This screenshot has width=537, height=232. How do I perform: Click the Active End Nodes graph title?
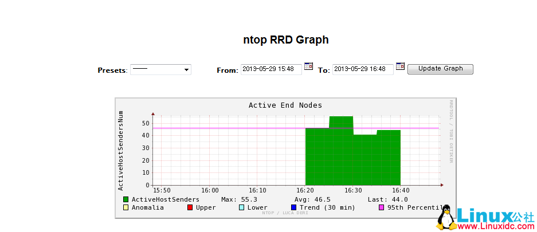[285, 105]
